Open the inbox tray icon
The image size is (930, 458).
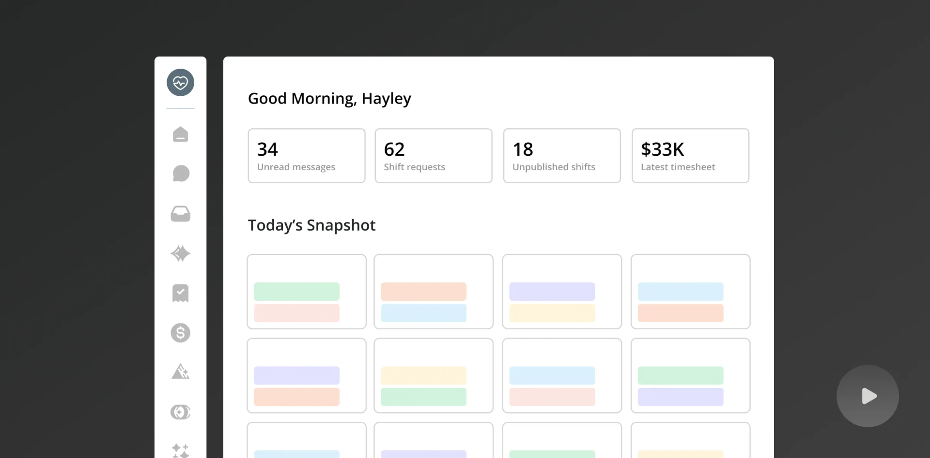[x=180, y=214]
